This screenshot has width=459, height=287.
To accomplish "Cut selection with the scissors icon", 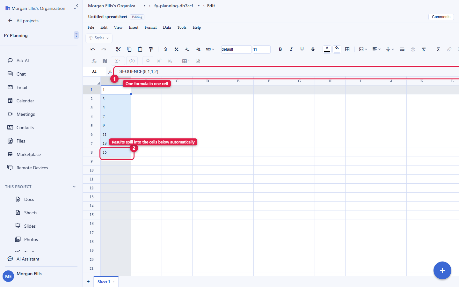I will tap(118, 49).
